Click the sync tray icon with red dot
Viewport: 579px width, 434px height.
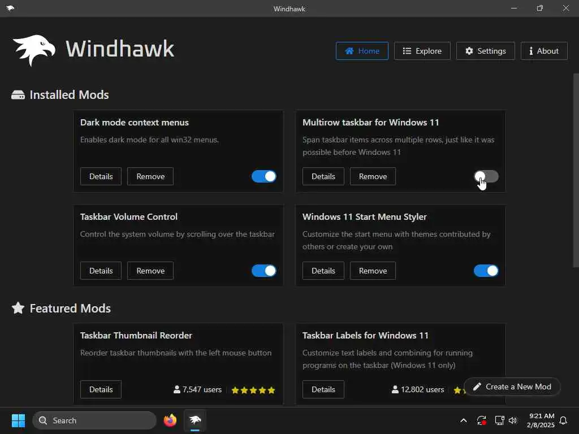click(x=482, y=420)
